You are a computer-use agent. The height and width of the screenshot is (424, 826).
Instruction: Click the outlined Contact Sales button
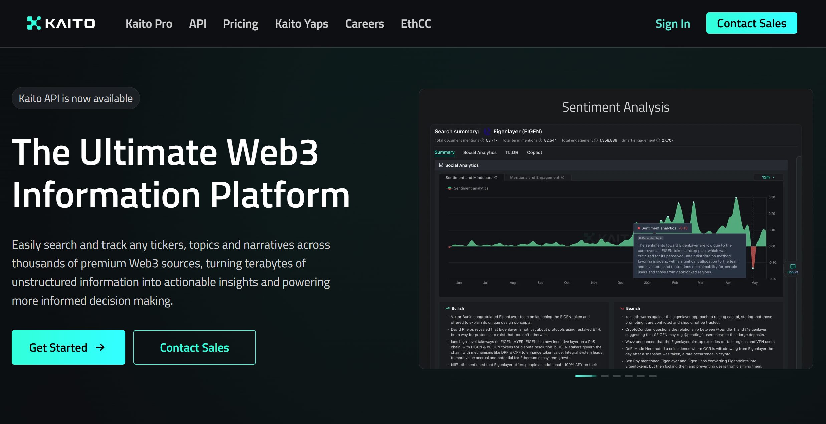pos(195,347)
